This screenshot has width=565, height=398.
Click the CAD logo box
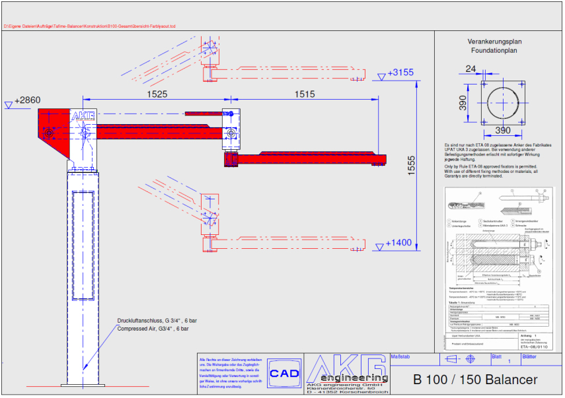click(x=285, y=374)
